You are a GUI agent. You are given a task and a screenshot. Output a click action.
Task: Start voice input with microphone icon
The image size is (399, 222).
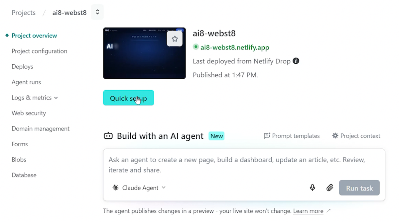point(313,188)
